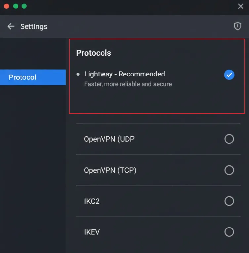Viewport: 249px width, 253px height.
Task: Maximize the window with the green button
Action: click(x=24, y=6)
